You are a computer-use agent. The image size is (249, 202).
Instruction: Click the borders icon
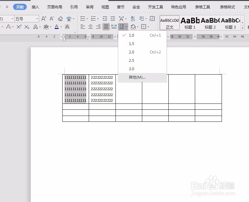pos(143,27)
